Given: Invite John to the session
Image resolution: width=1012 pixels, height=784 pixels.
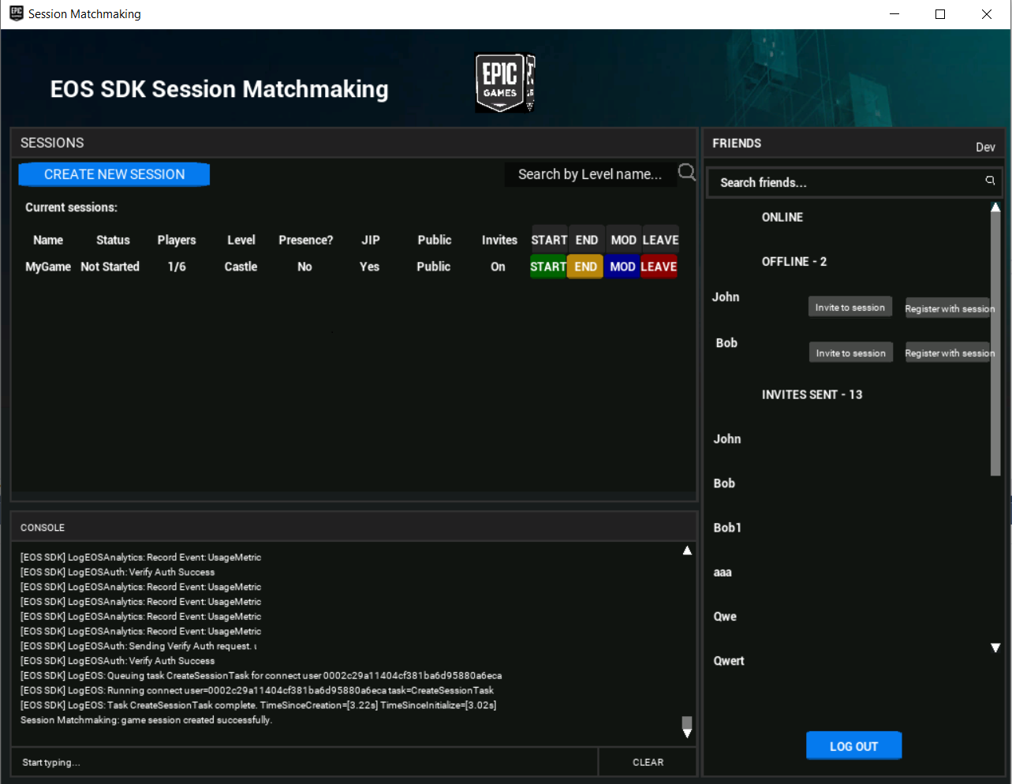Looking at the screenshot, I should (850, 306).
